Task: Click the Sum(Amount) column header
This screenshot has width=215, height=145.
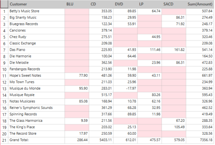Action: 200,4
